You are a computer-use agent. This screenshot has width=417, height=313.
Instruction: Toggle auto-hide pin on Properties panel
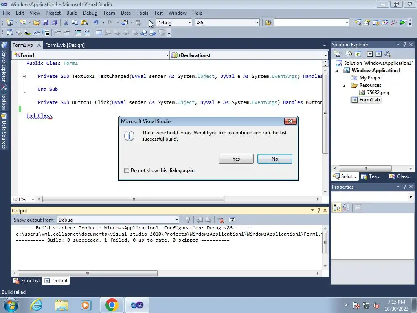click(x=404, y=187)
